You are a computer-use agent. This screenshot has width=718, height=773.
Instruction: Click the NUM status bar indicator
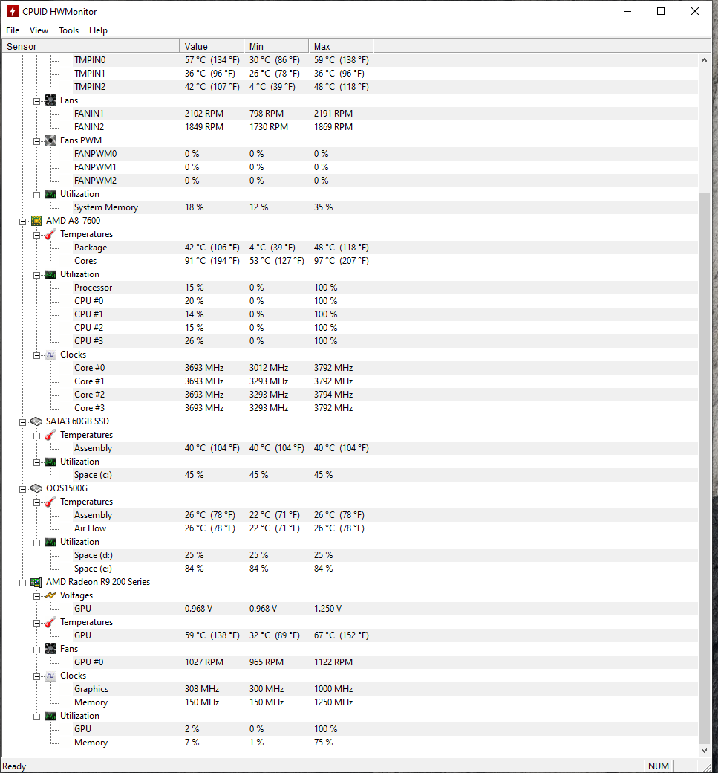click(x=659, y=766)
